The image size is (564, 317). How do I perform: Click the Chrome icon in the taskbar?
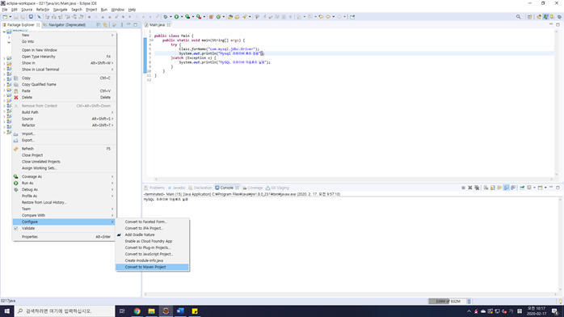point(137,311)
